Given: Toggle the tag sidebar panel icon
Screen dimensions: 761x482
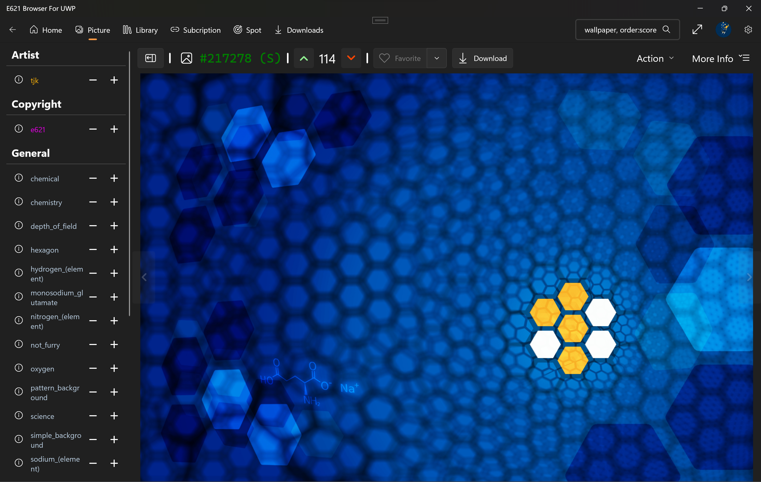Looking at the screenshot, I should 150,58.
